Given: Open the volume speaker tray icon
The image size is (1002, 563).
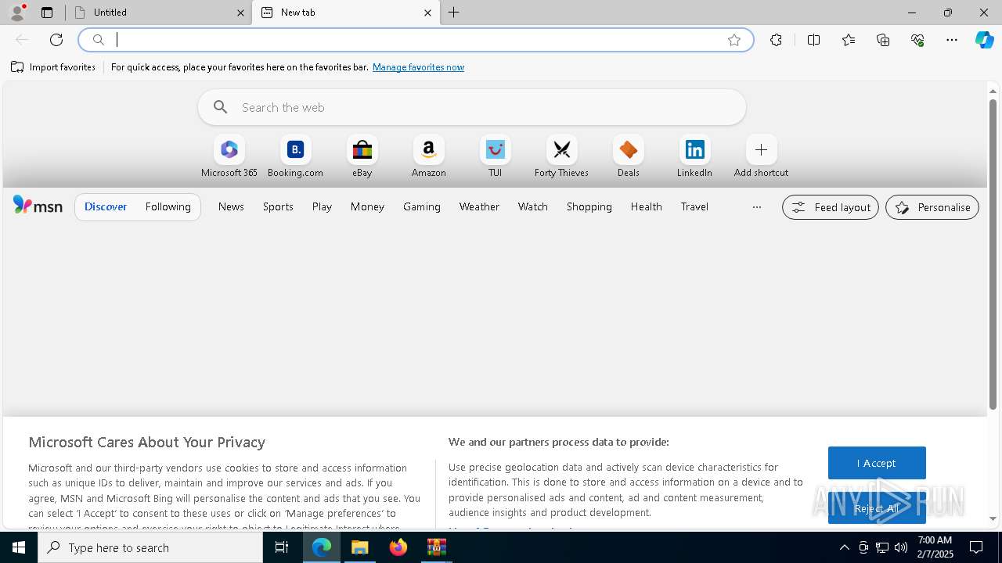Looking at the screenshot, I should (x=901, y=547).
